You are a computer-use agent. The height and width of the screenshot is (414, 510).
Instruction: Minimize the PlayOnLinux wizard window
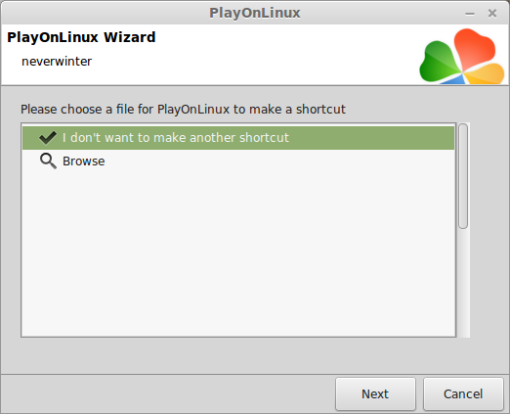(x=470, y=14)
